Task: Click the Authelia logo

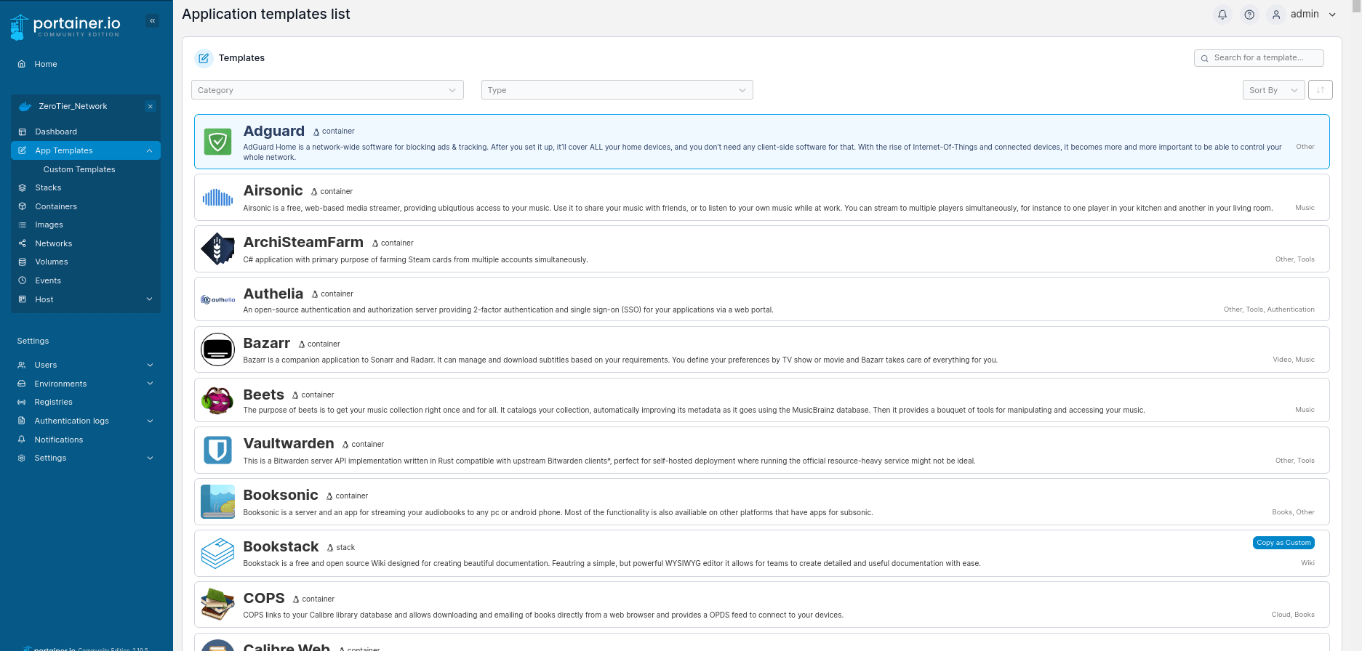Action: (217, 299)
